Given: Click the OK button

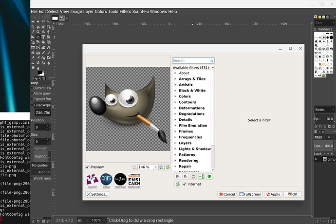Looking at the screenshot, I should tap(293, 194).
